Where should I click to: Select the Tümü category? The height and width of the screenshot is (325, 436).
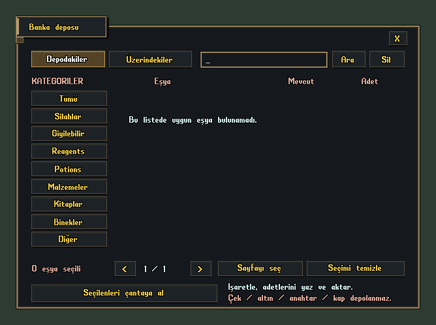69,98
